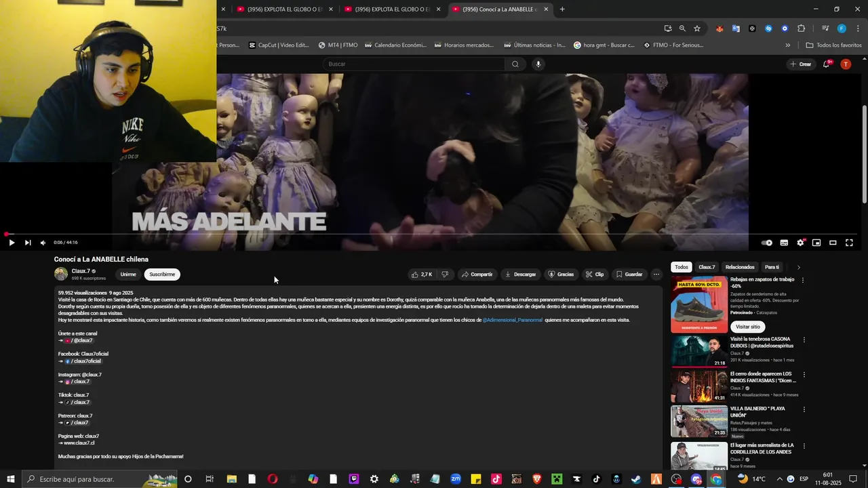Open the browser zoom magnifier icon
The image size is (868, 488).
coord(682,28)
